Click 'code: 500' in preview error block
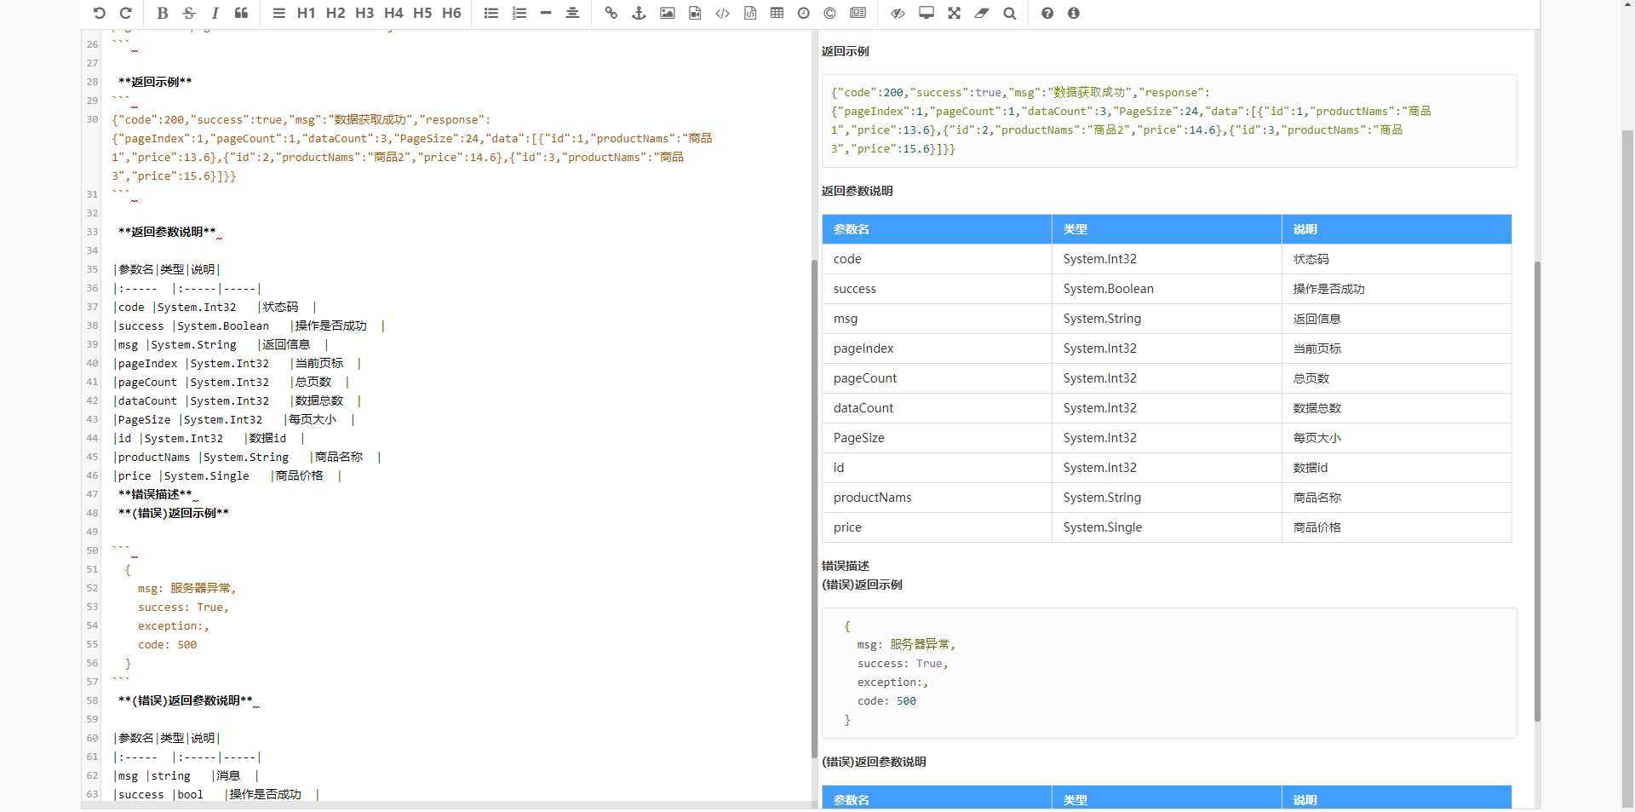Screen dimensions: 1635x812 tap(886, 700)
